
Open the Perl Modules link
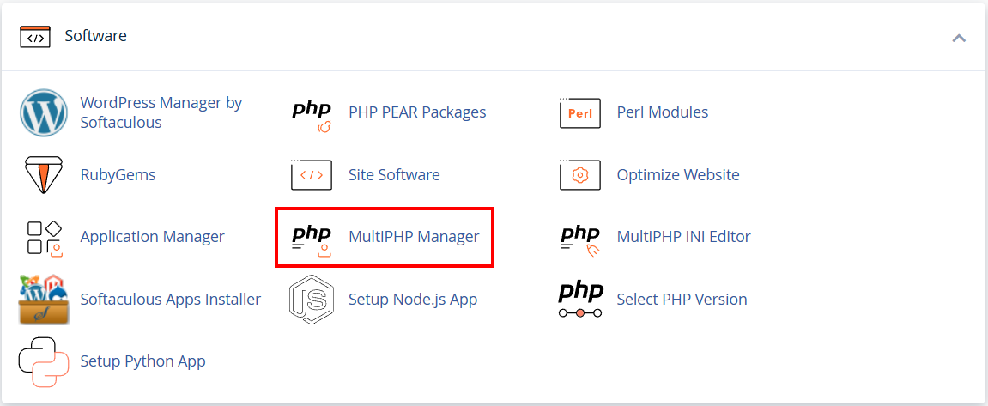point(663,112)
